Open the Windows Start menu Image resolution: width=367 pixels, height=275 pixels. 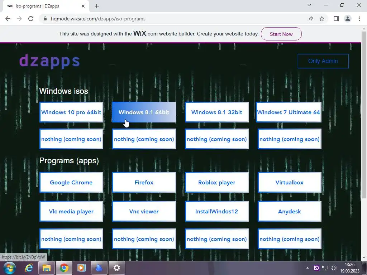[9, 268]
